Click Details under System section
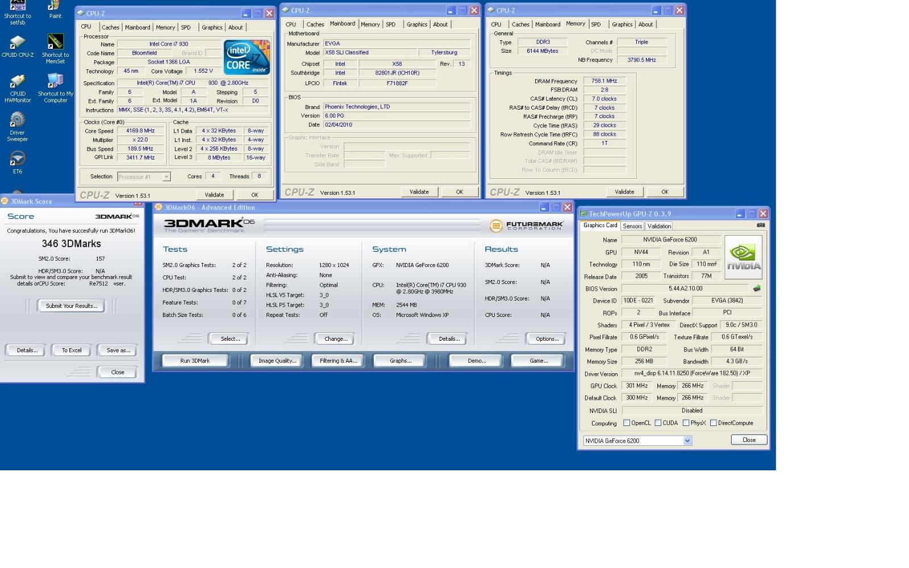This screenshot has height=568, width=909. [x=449, y=339]
